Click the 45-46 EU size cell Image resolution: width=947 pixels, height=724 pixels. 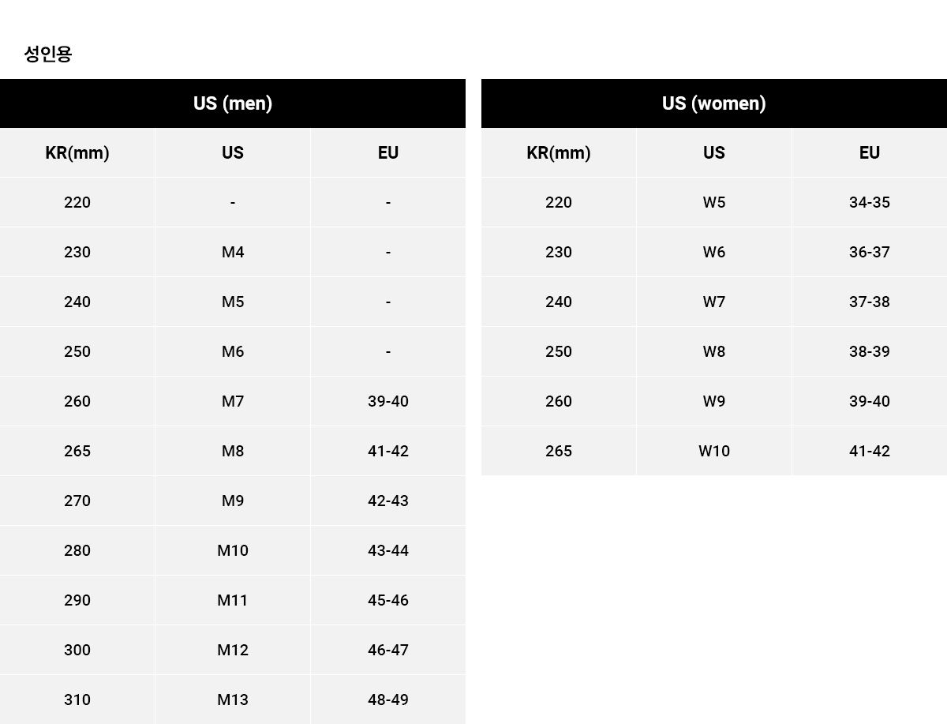point(388,600)
